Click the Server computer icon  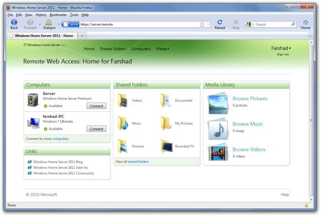33,100
